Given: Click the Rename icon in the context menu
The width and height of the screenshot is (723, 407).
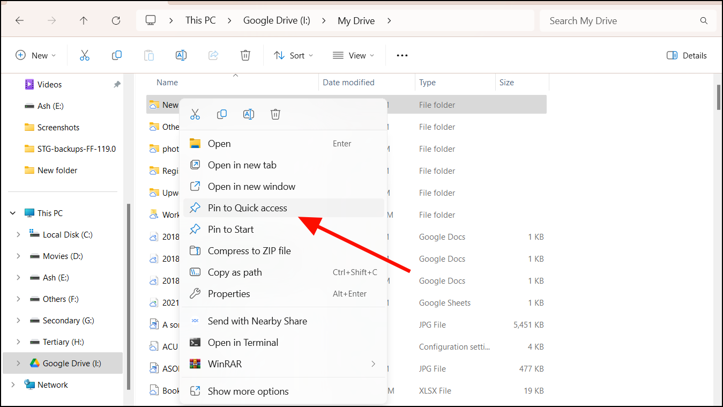Looking at the screenshot, I should coord(249,114).
